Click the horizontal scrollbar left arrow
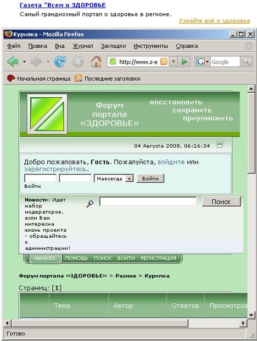 tap(7, 323)
